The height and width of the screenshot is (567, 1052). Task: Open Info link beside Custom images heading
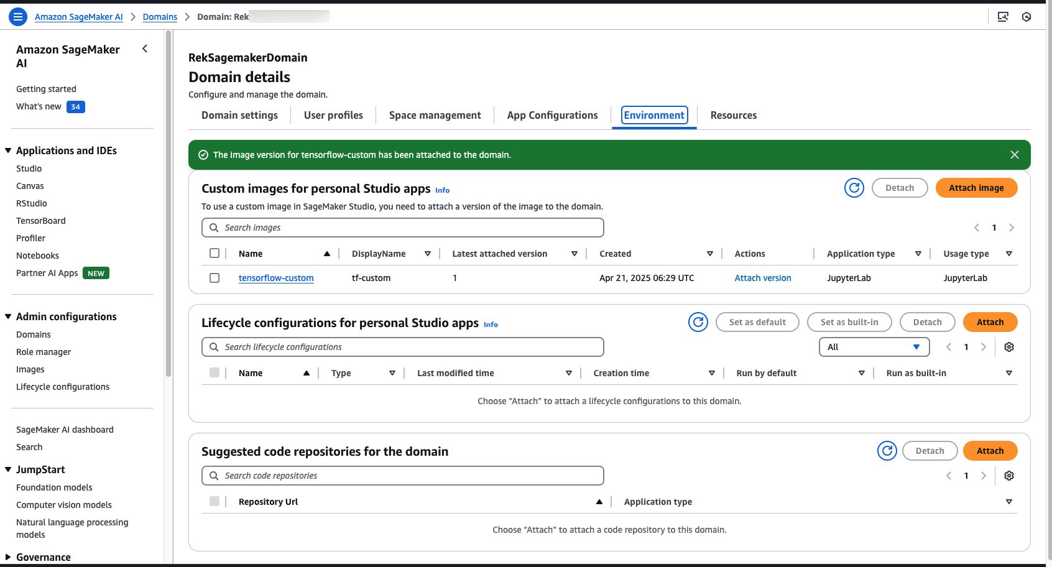pos(442,190)
